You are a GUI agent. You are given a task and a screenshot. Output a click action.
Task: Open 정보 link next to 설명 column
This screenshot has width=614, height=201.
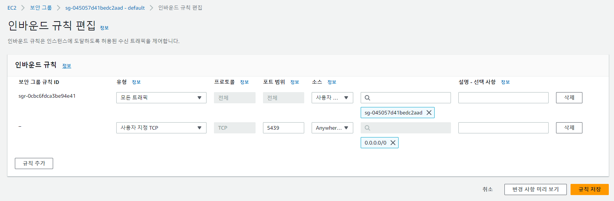point(505,82)
